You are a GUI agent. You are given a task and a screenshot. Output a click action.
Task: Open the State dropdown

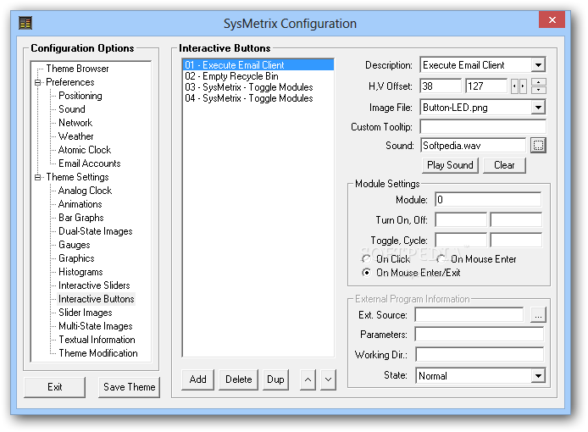coord(538,376)
